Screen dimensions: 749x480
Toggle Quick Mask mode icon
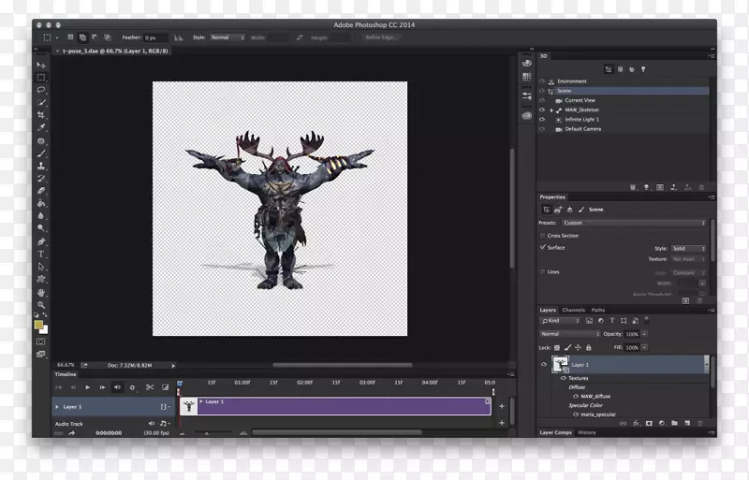[x=41, y=342]
